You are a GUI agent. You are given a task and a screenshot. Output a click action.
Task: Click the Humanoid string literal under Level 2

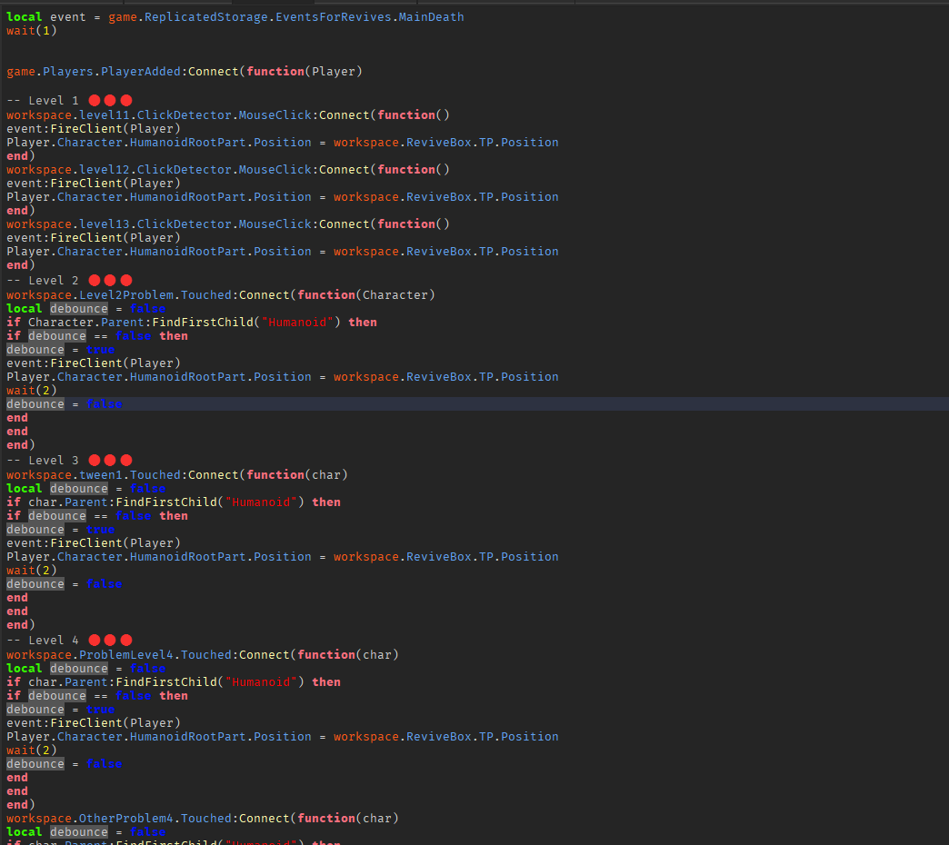click(x=297, y=322)
